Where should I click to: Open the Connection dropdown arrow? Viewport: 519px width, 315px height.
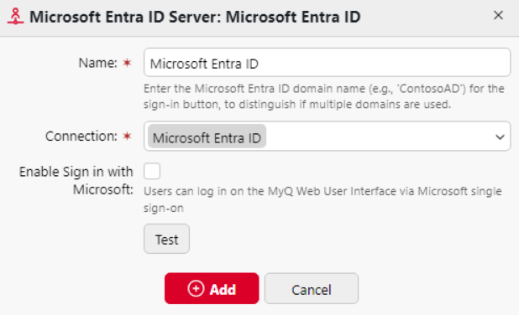(x=500, y=137)
